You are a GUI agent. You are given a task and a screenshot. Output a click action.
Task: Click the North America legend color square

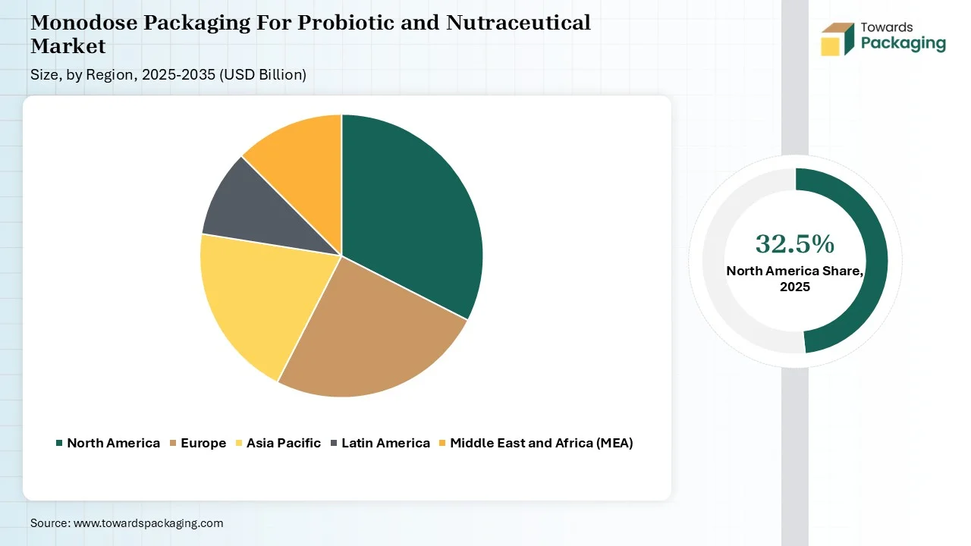pyautogui.click(x=60, y=443)
